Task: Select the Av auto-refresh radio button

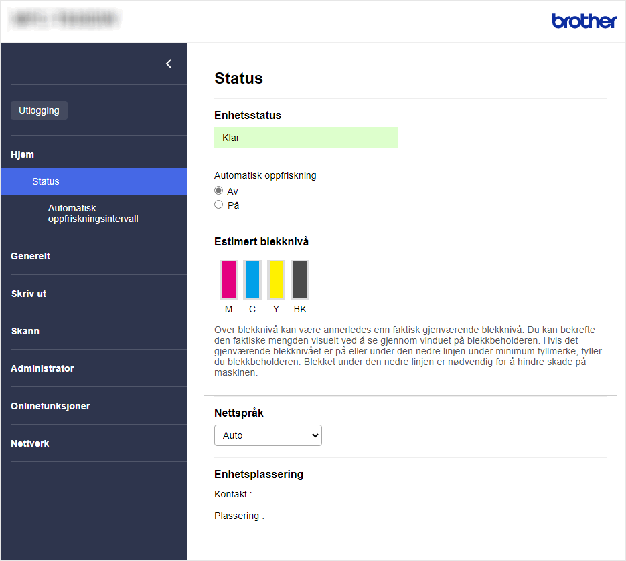Action: [x=219, y=191]
